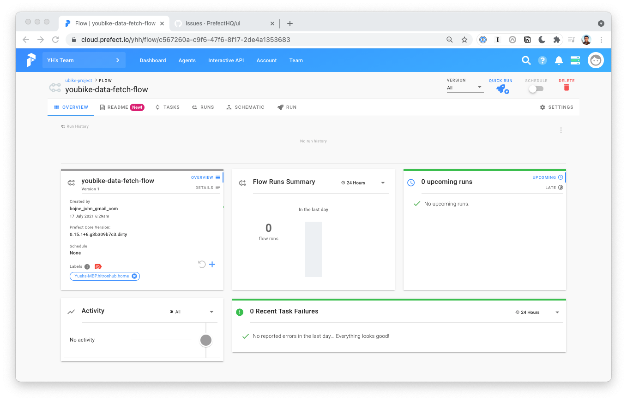Open Team page
Screen dimensions: 627x401
(296, 60)
